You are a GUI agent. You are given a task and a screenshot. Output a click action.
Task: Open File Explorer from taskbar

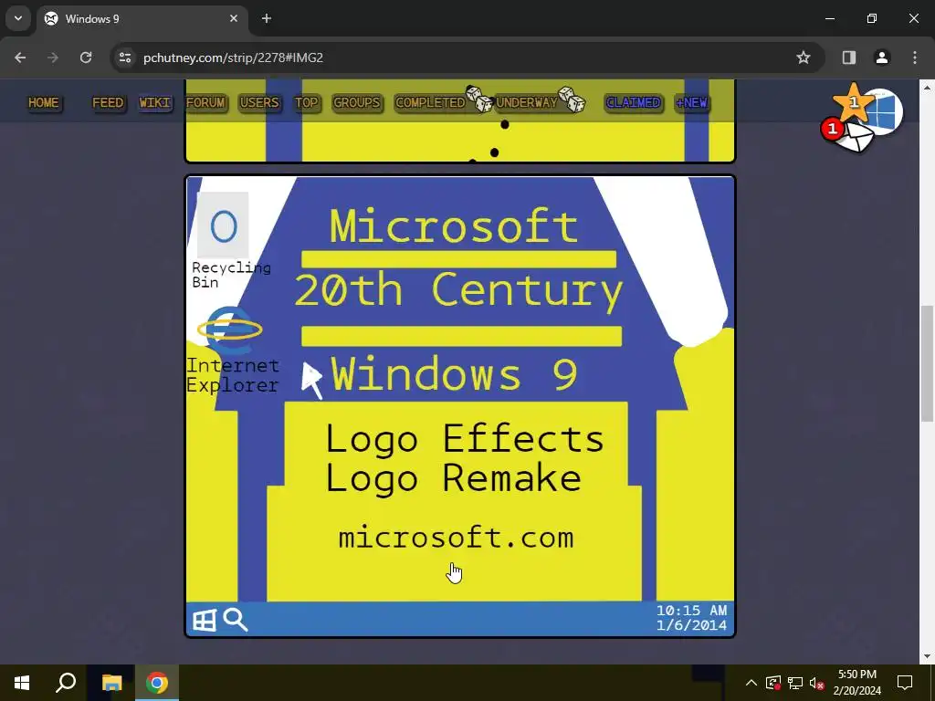[111, 683]
